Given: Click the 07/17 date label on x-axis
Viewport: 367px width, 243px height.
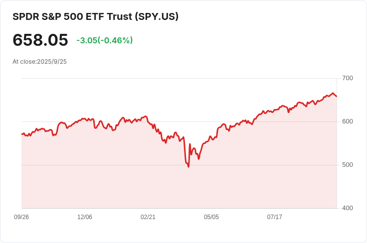Looking at the screenshot, I should point(275,217).
